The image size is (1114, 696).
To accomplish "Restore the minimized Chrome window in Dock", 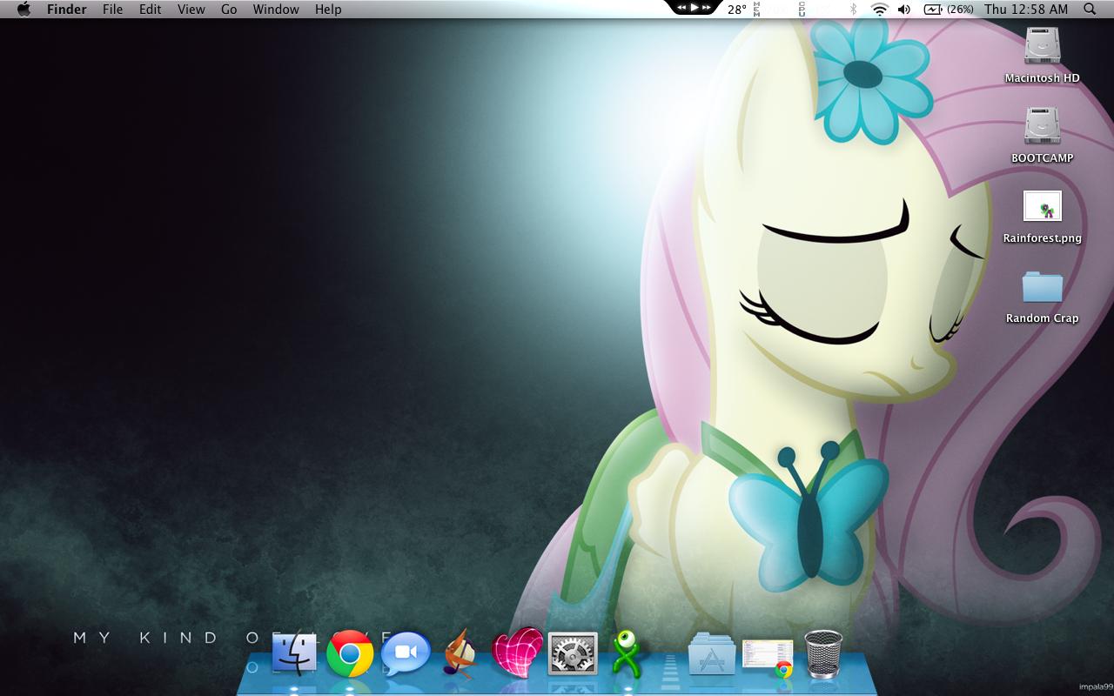I will pos(768,658).
